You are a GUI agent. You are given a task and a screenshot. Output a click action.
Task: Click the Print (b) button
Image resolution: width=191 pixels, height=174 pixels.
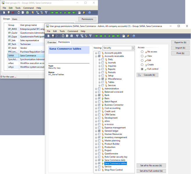[180, 53]
